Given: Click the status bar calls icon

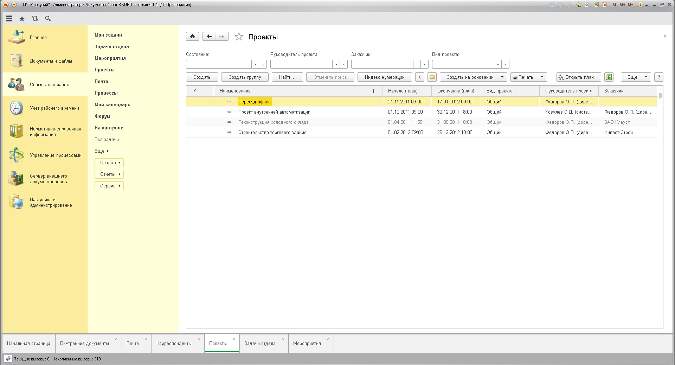Looking at the screenshot, I should tap(8, 359).
